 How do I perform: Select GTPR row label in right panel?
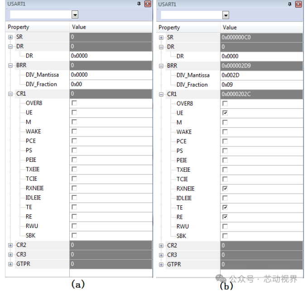point(174,265)
